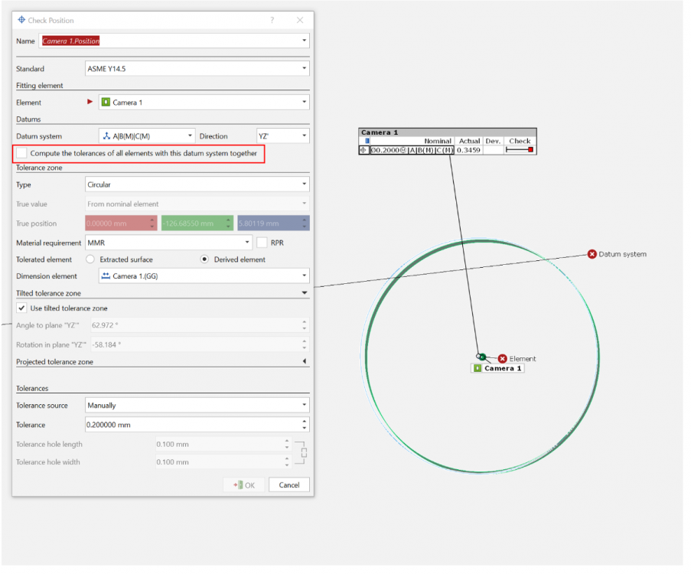Screen dimensions: 691x574
Task: Click the link icon between the tolerance hole fields
Action: click(x=304, y=452)
